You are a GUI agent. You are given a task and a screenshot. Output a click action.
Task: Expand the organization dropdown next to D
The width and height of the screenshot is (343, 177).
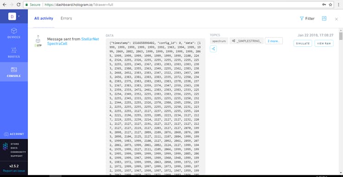pyautogui.click(x=19, y=16)
